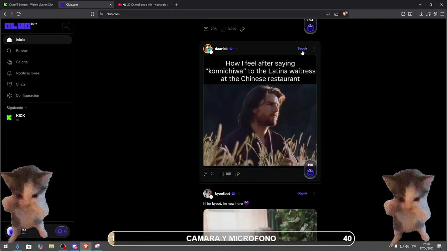Open more options on kyootbot's post
The height and width of the screenshot is (251, 447).
314,193
